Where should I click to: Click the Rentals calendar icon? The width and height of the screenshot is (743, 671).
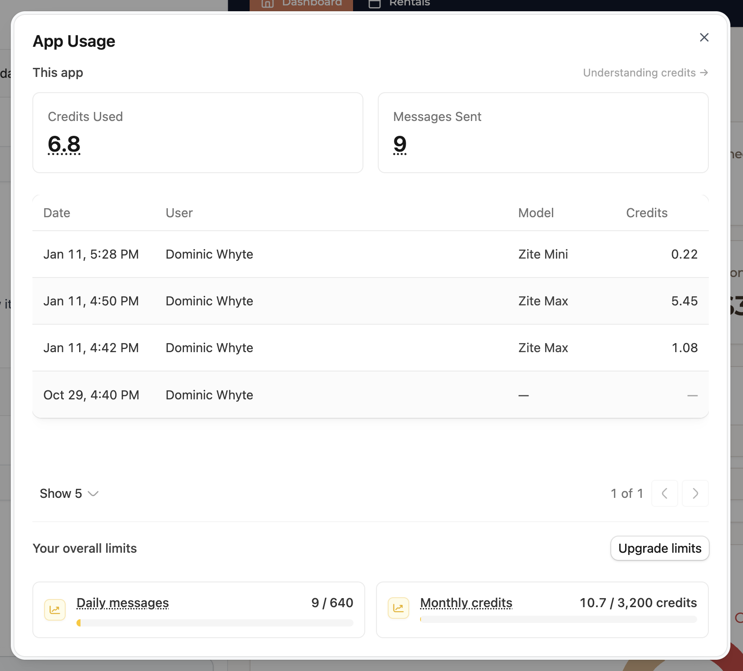(x=375, y=4)
